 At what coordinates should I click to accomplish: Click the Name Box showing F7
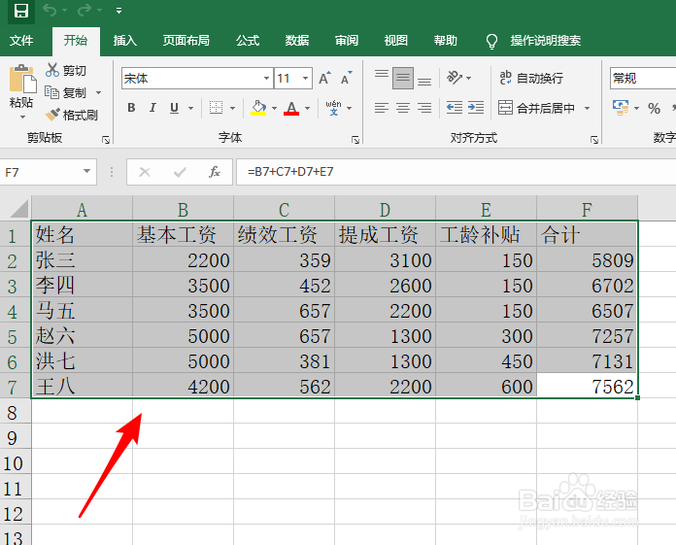[41, 172]
